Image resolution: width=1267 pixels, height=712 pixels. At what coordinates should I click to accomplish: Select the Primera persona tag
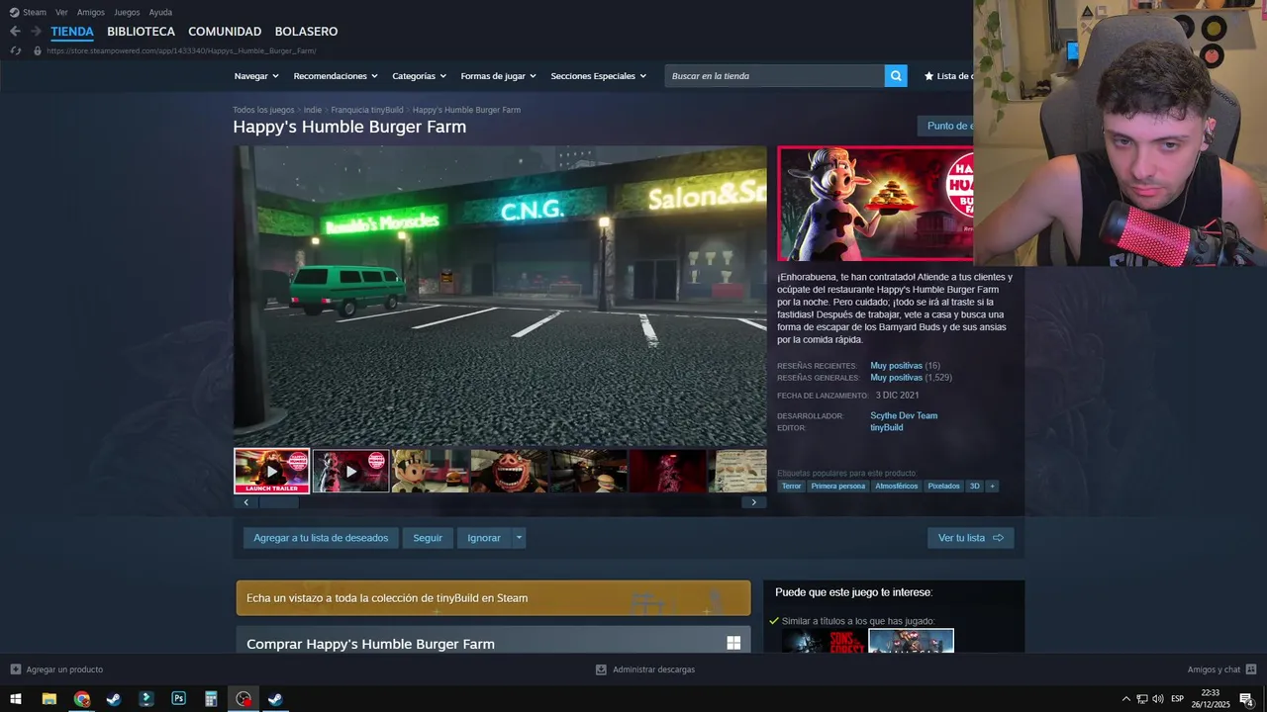point(838,486)
